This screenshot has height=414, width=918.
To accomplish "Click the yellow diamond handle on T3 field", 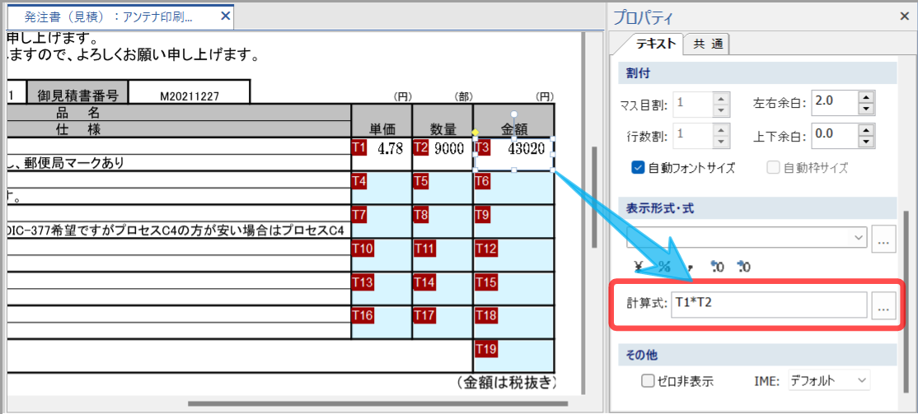I will [x=475, y=132].
